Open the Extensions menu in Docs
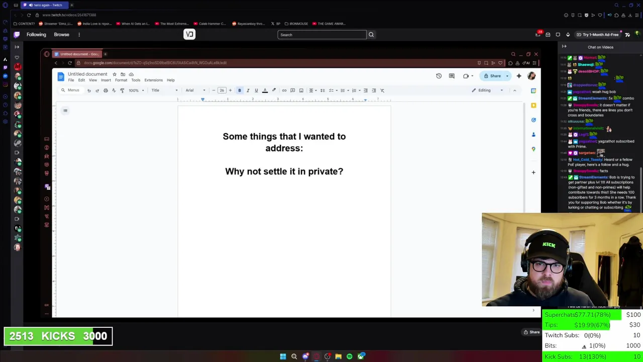 pos(153,80)
